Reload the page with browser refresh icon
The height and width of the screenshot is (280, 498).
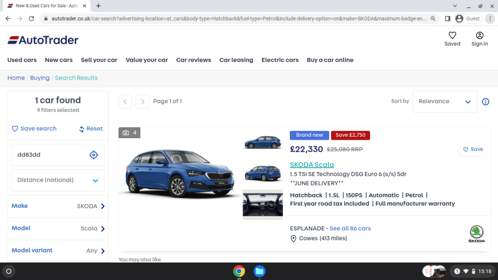pyautogui.click(x=31, y=19)
